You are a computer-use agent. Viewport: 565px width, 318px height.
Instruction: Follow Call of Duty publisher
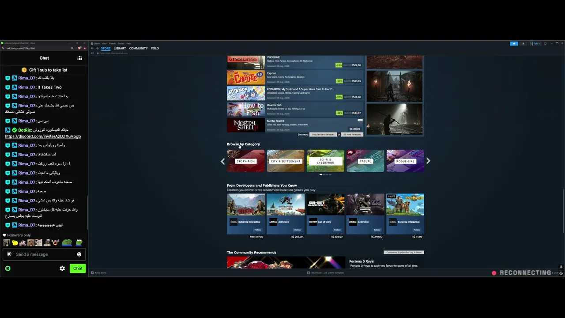pos(337,230)
